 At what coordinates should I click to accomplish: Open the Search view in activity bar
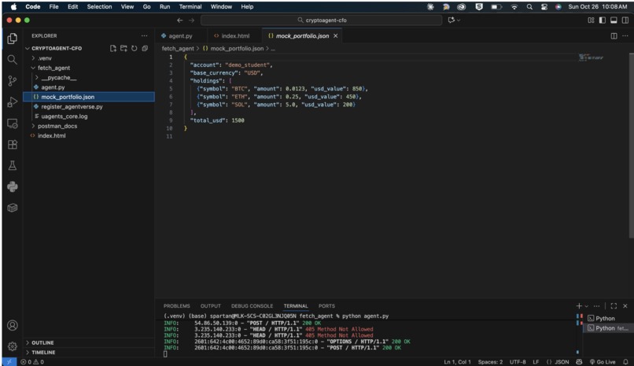click(13, 60)
